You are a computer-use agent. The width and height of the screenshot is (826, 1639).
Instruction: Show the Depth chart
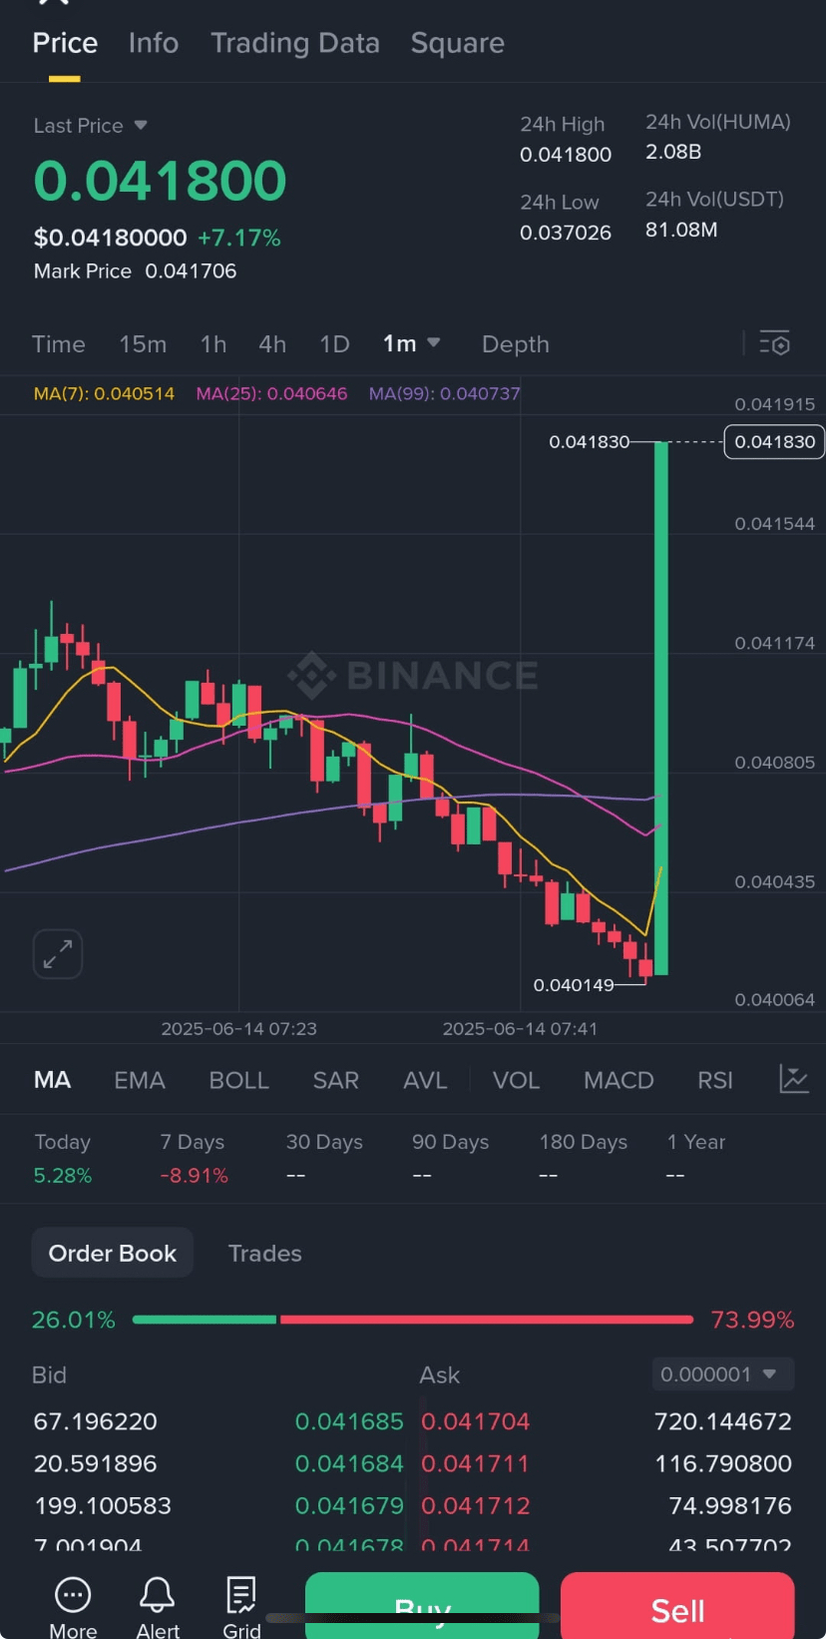(516, 344)
